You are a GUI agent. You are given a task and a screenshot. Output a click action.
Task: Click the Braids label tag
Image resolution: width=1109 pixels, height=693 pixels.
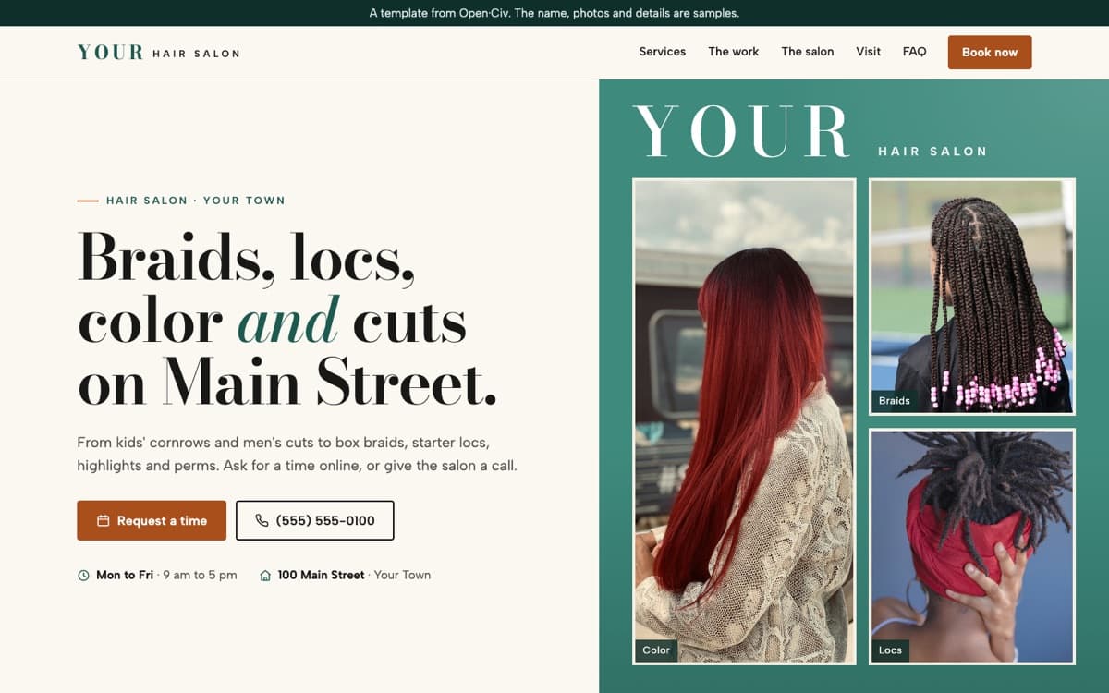point(894,401)
